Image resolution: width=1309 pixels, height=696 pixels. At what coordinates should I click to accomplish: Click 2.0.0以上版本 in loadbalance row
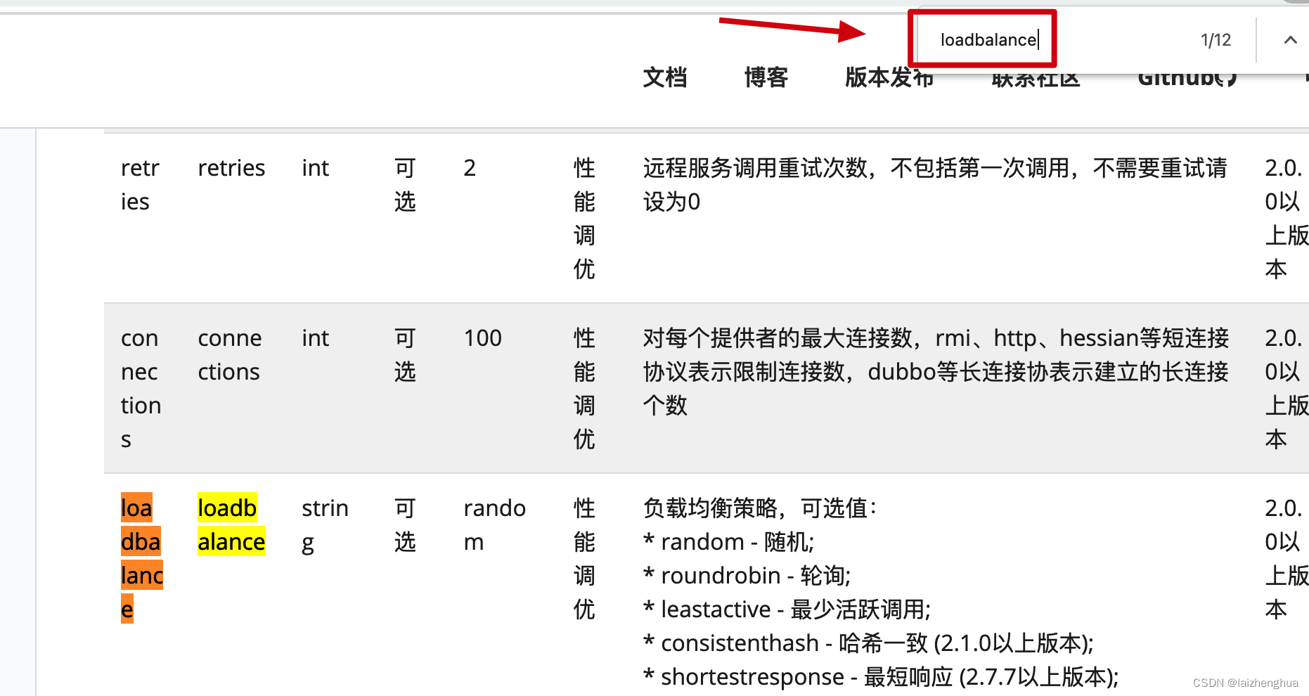1286,559
